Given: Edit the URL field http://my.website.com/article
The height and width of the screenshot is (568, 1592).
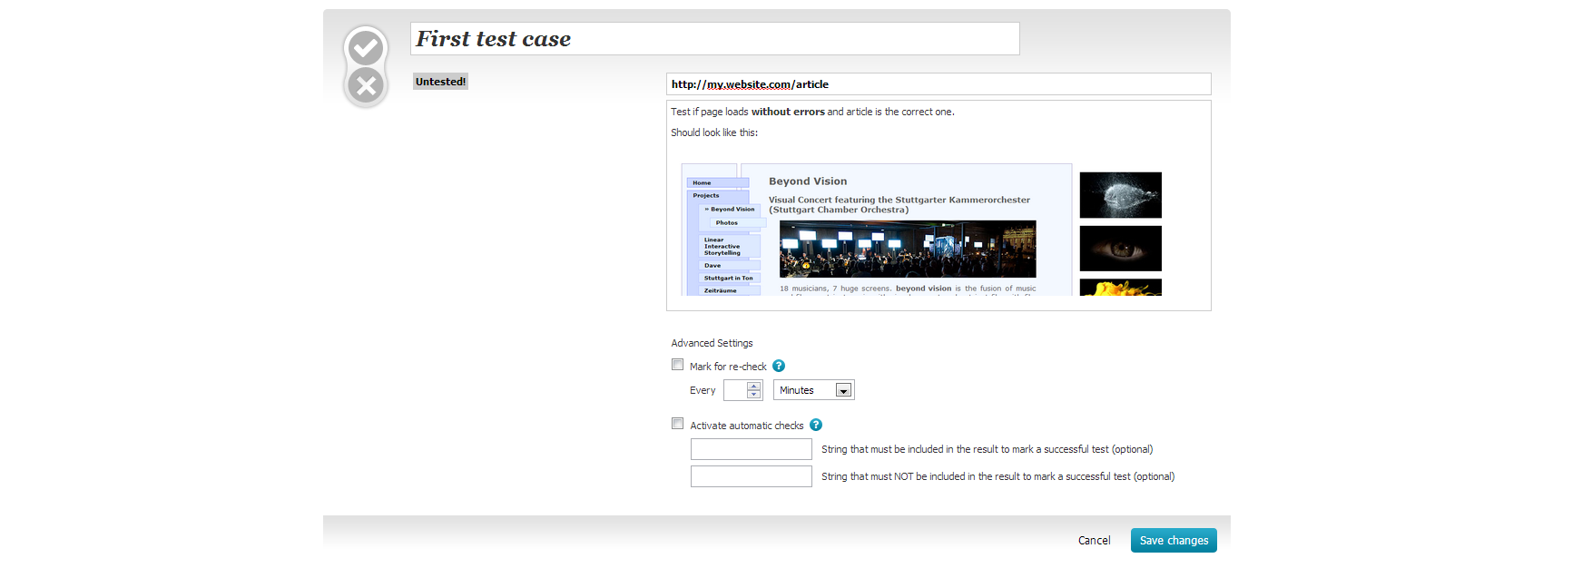Looking at the screenshot, I should 938,83.
